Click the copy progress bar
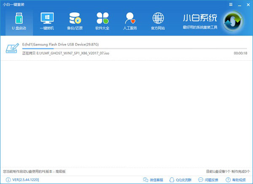This screenshot has width=253, height=184. (135, 49)
